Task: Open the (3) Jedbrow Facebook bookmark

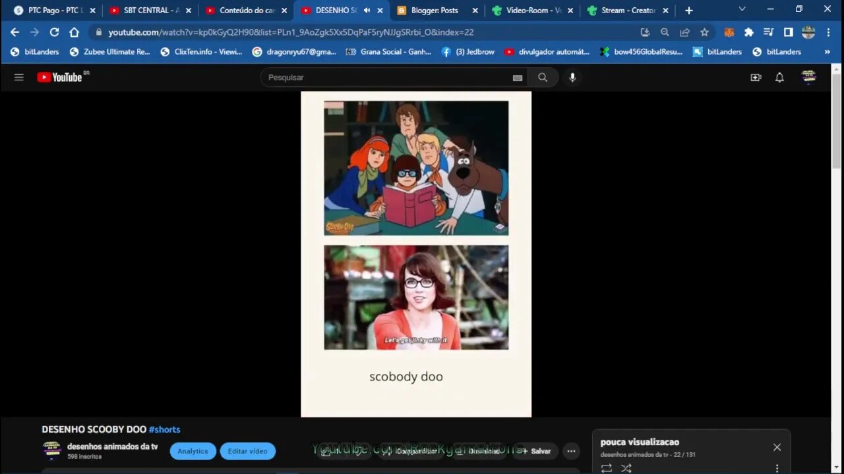Action: coord(467,51)
